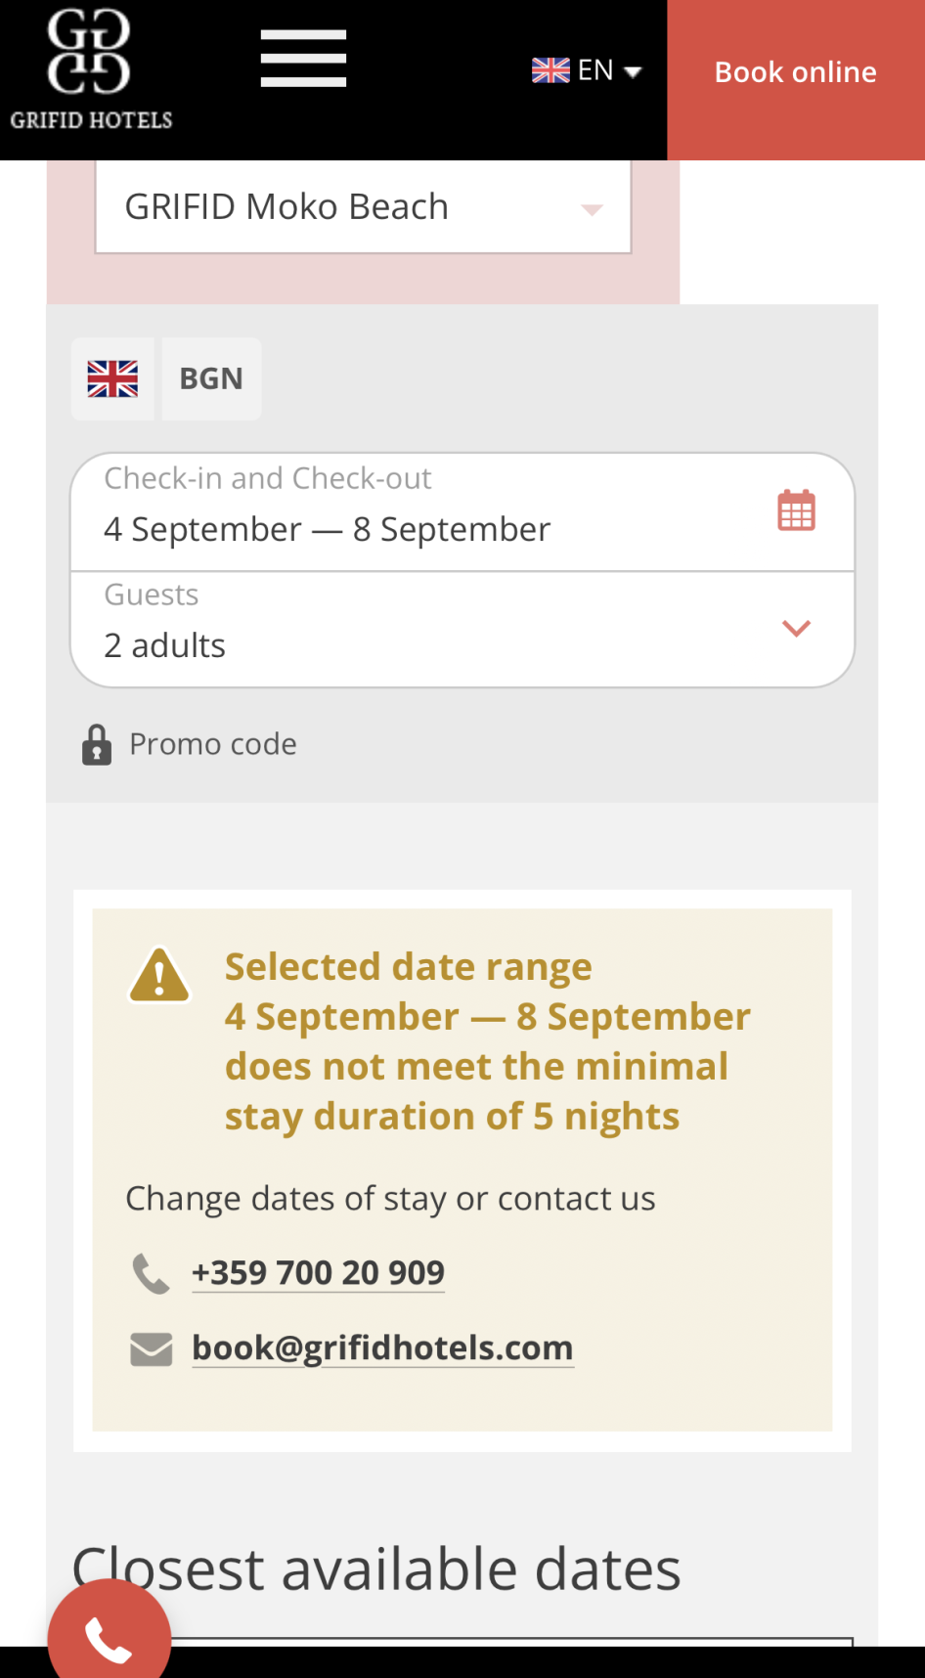Open the BGN currency selector
Screen dimensions: 925x1678
pos(211,379)
